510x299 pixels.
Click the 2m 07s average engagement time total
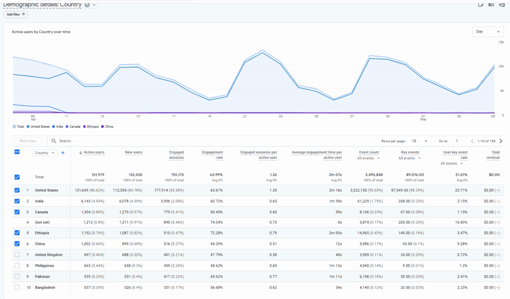335,175
